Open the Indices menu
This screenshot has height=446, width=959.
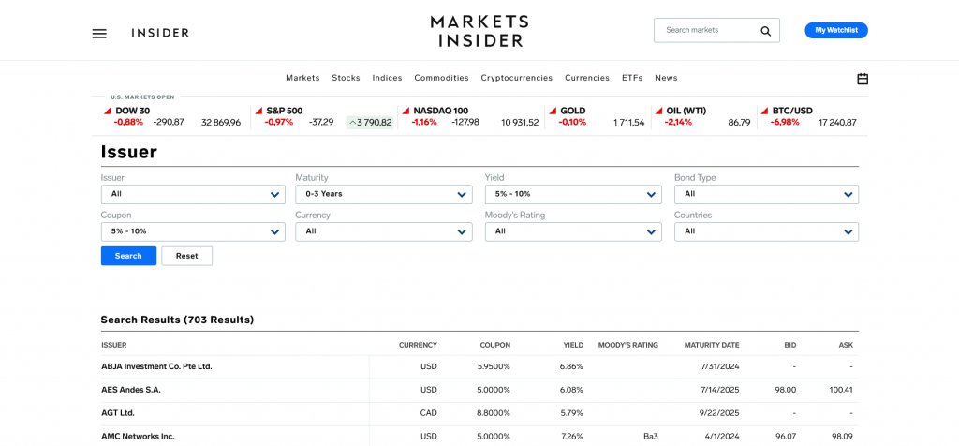click(387, 78)
